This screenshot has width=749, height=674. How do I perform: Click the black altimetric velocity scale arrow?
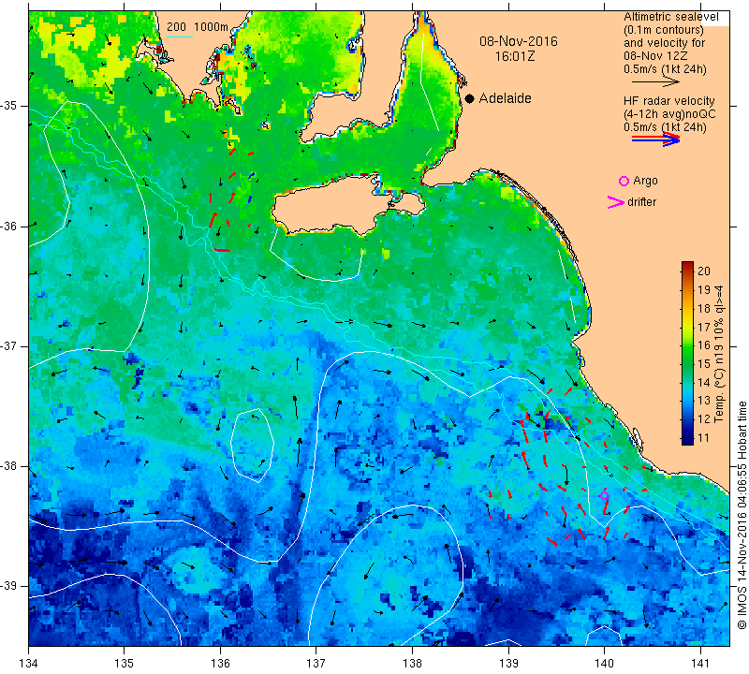click(x=655, y=82)
